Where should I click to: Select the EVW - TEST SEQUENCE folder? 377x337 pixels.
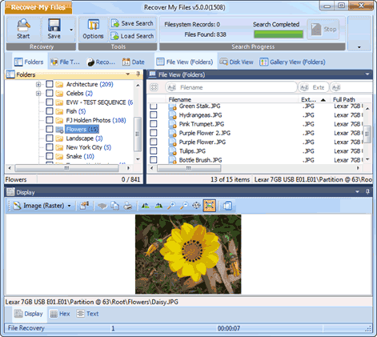pyautogui.click(x=99, y=102)
